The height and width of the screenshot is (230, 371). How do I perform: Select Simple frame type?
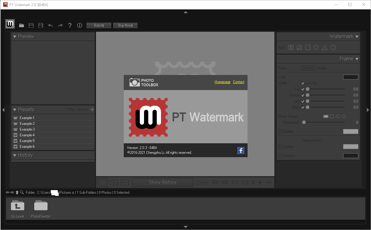tap(309, 68)
